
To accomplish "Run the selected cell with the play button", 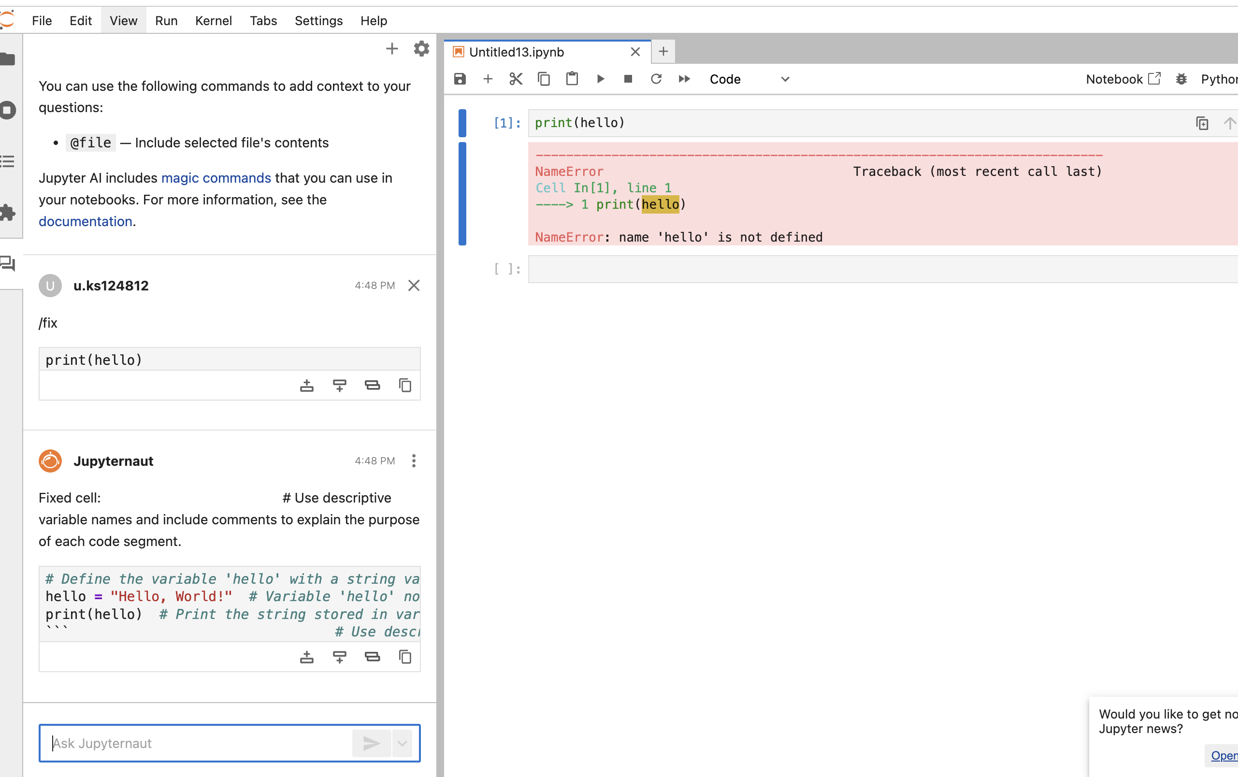I will 600,79.
